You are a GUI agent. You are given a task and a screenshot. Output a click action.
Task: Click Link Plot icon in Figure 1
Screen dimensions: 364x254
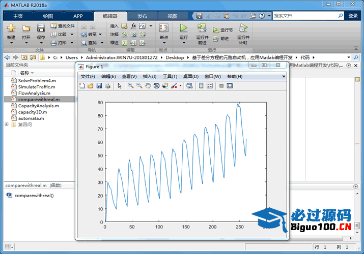pos(189,86)
